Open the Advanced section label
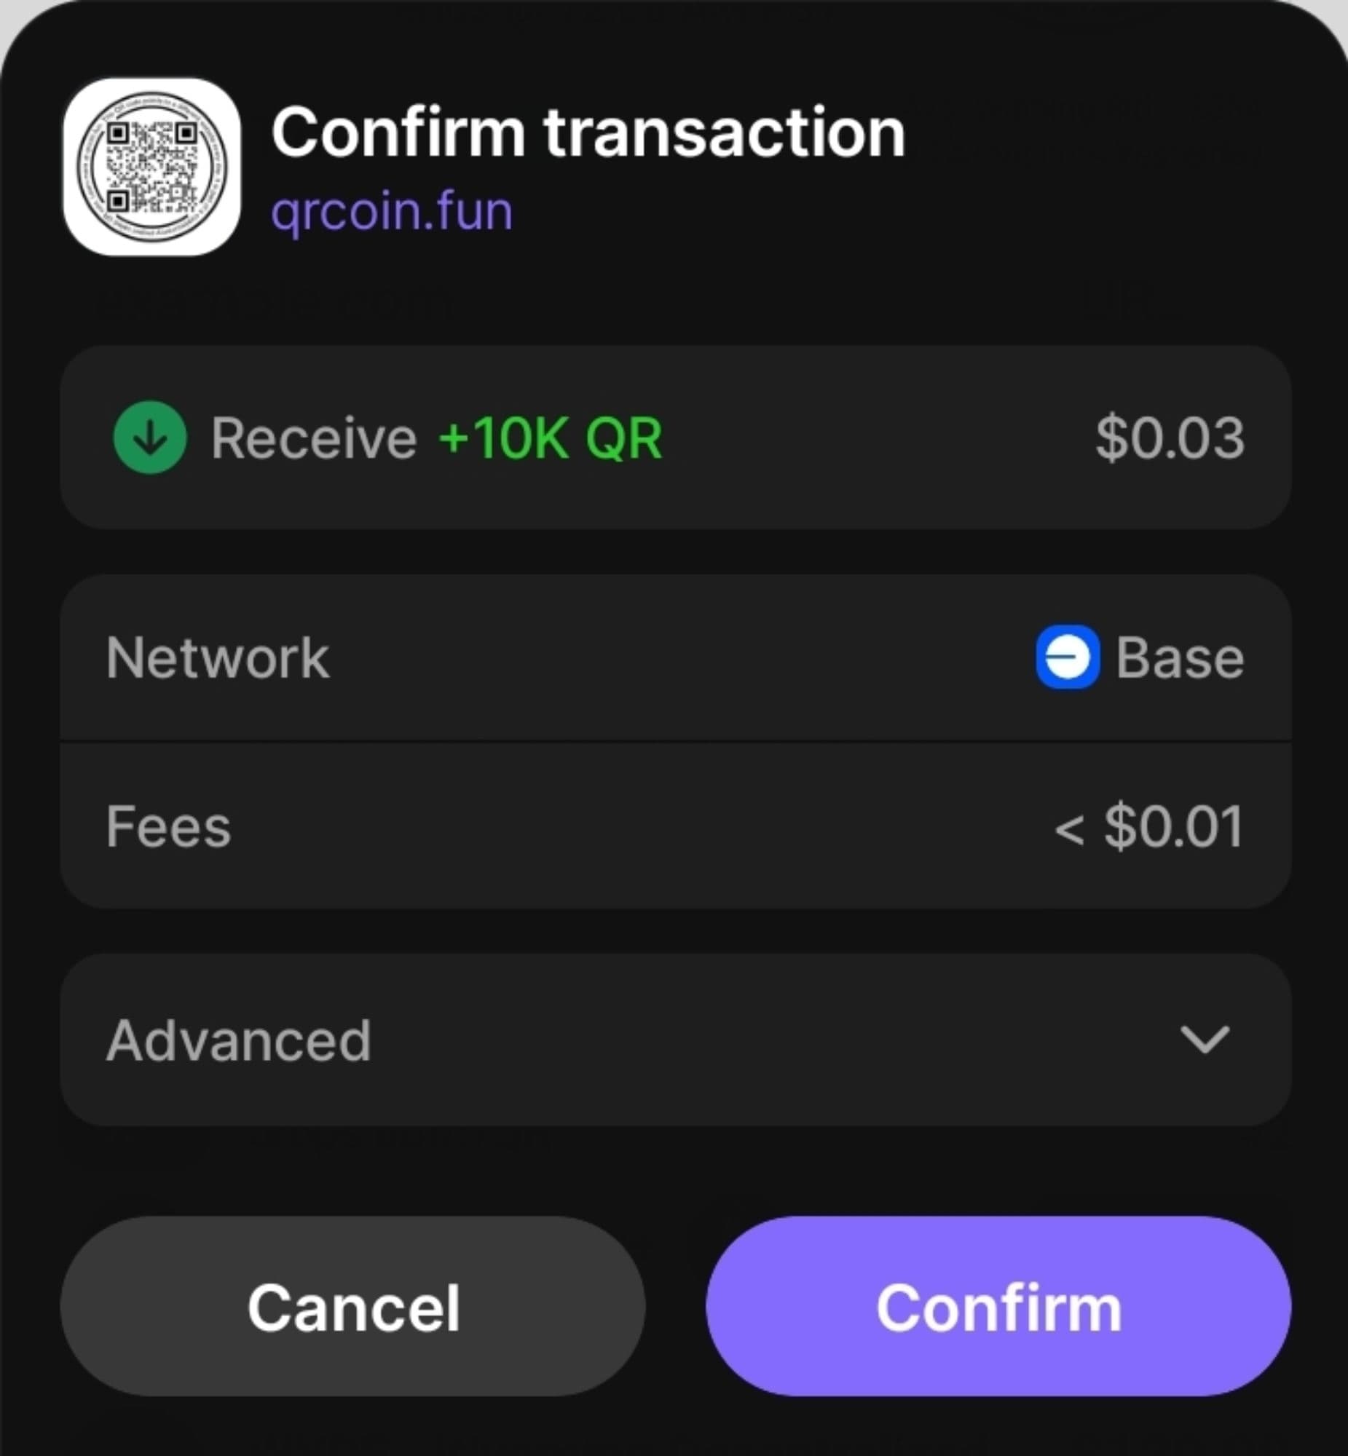This screenshot has width=1348, height=1456. (x=239, y=1040)
